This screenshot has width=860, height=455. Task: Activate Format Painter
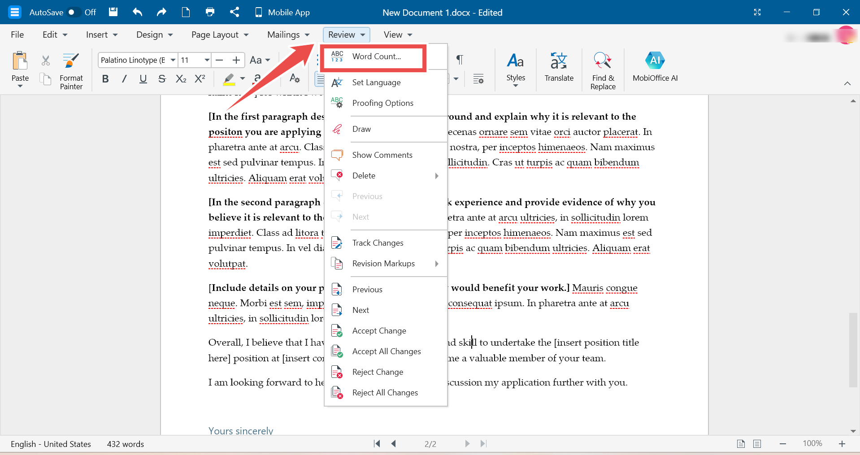(71, 71)
